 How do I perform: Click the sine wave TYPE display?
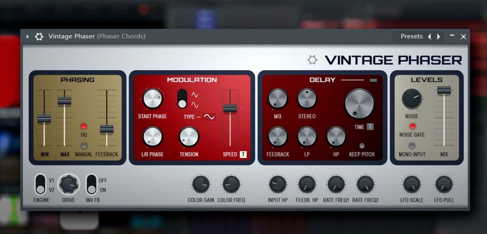pyautogui.click(x=209, y=117)
